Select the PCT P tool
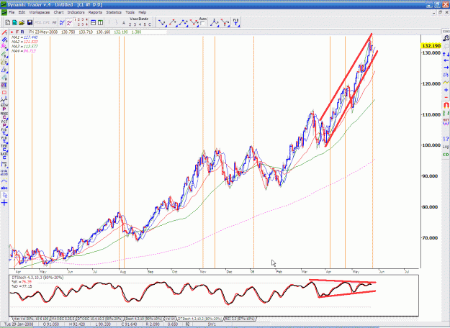This screenshot has width=450, height=328. coord(4,124)
